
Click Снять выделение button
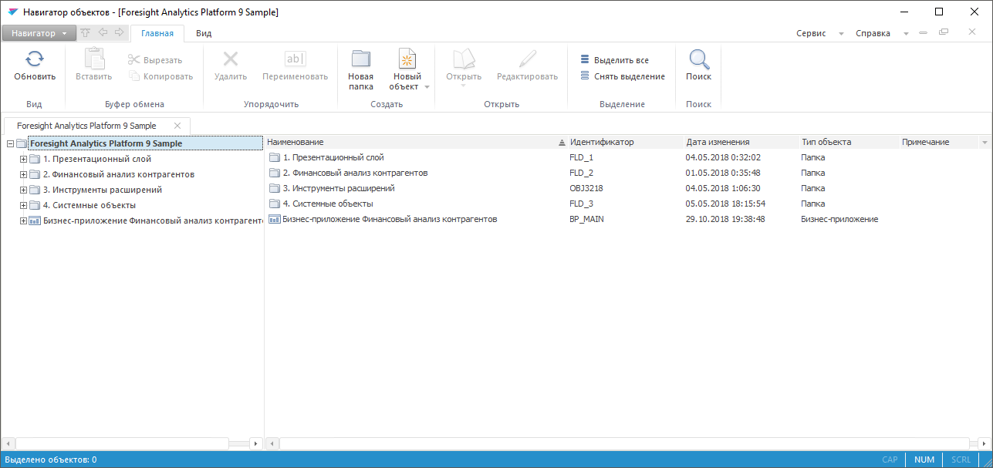click(623, 76)
